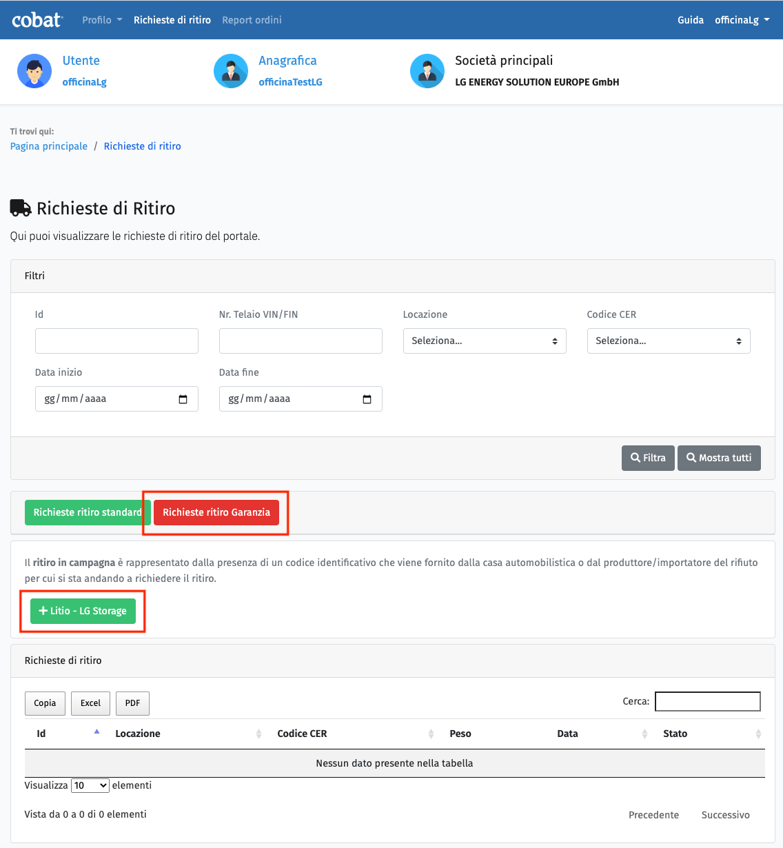Open the Data fine calendar picker icon
The image size is (783, 848).
(367, 399)
